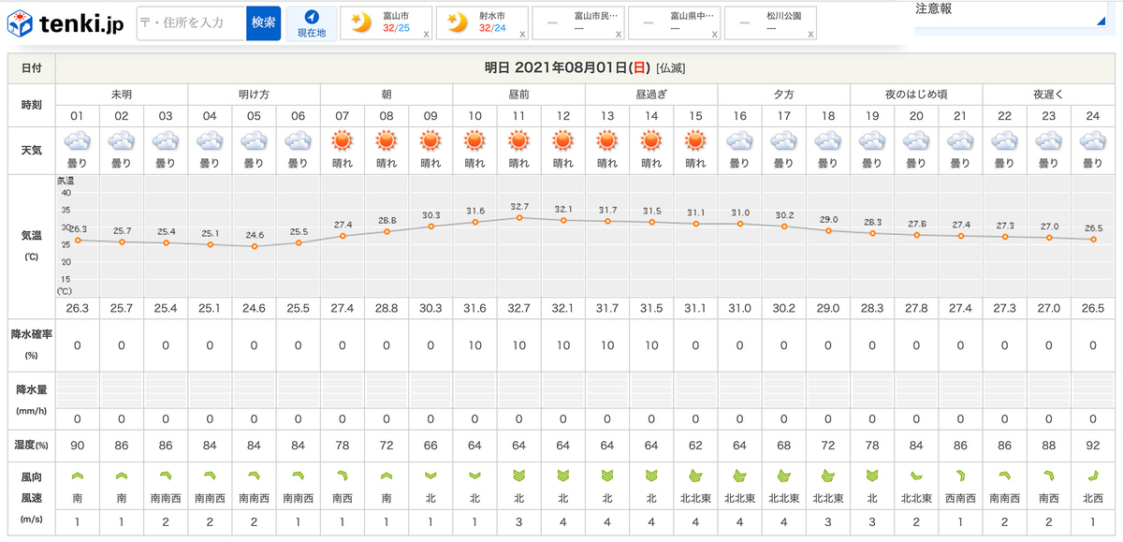This screenshot has width=1123, height=542.
Task: Click the cloudy weather icon for hour 24
Action: click(1092, 140)
